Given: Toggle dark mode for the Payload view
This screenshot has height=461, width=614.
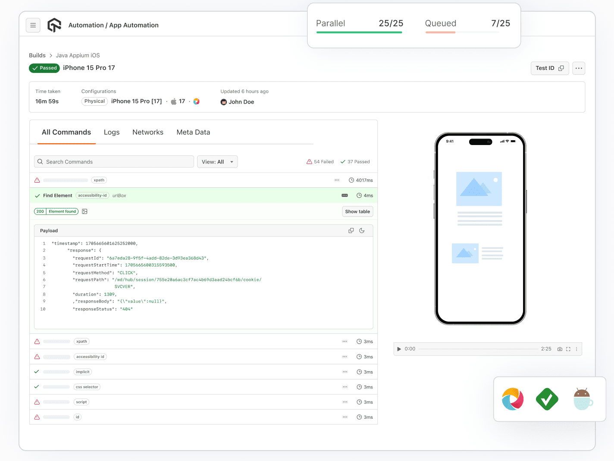Looking at the screenshot, I should [362, 230].
